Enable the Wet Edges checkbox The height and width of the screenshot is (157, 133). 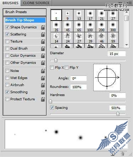point(7,78)
